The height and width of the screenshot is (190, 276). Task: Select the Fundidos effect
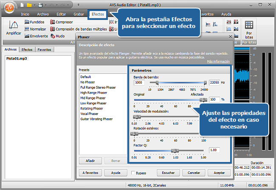[34, 22]
